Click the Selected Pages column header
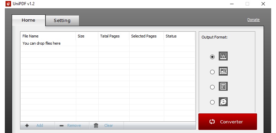Screen dimensions: 276x133 (x=147, y=36)
